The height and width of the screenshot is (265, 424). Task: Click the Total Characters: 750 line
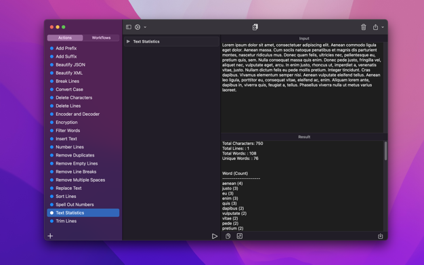click(x=242, y=144)
